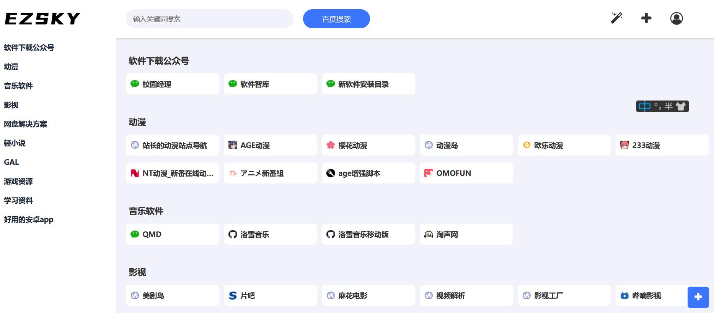This screenshot has width=714, height=313.
Task: Click the orange circle icon of 欧乐动漫
Action: 527,145
